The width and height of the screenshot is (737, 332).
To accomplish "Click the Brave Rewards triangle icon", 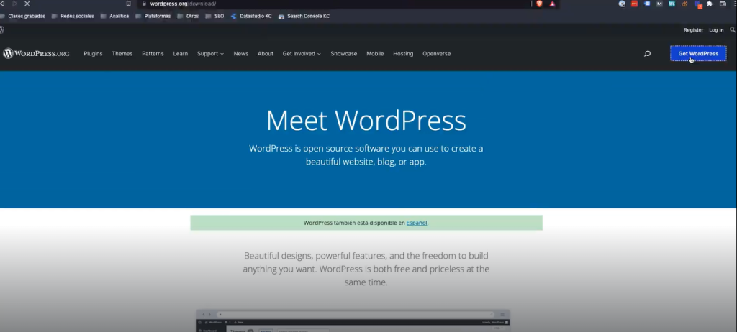I will (552, 4).
